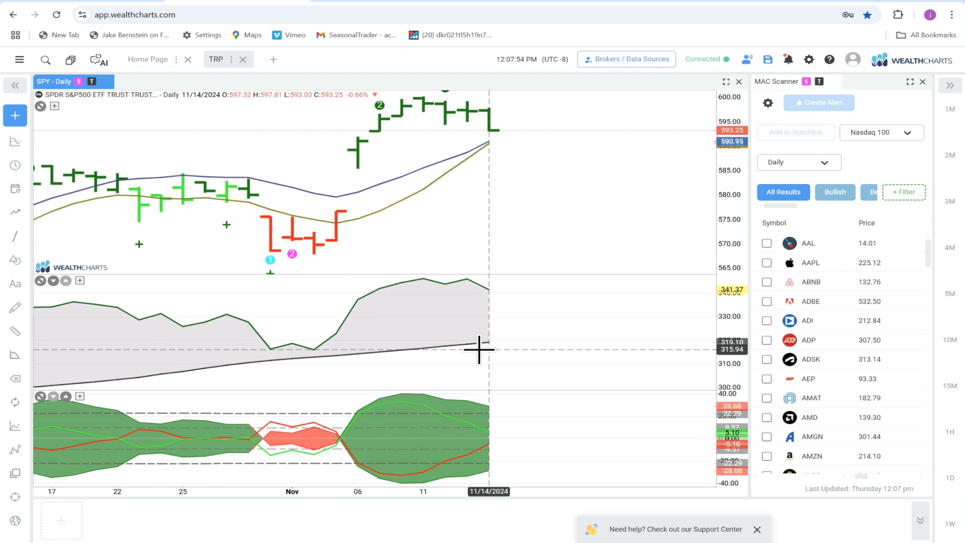965x543 pixels.
Task: Open the symbol search magnifier
Action: [45, 60]
